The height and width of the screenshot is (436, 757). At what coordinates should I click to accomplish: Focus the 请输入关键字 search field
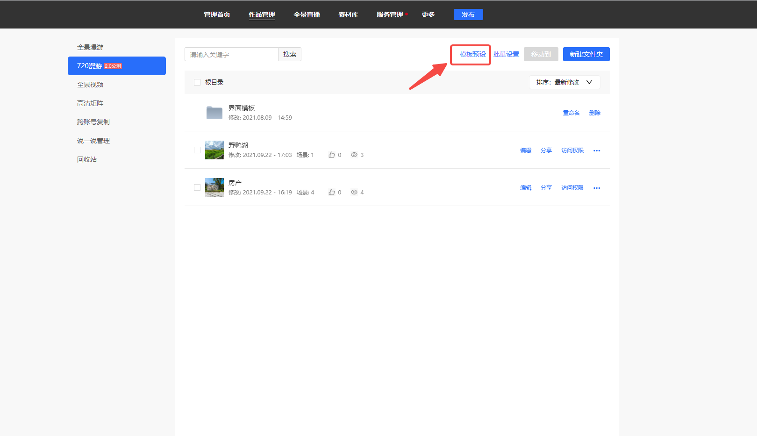231,54
